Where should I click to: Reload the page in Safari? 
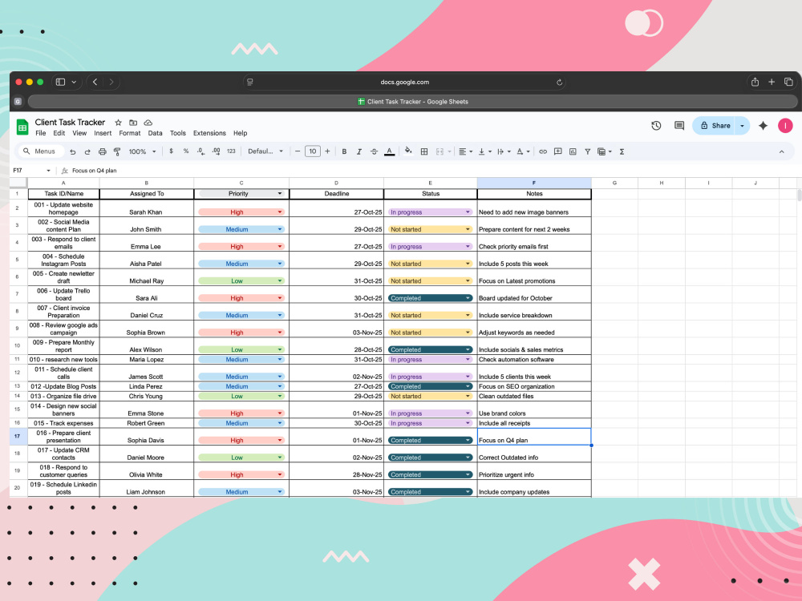[x=559, y=83]
